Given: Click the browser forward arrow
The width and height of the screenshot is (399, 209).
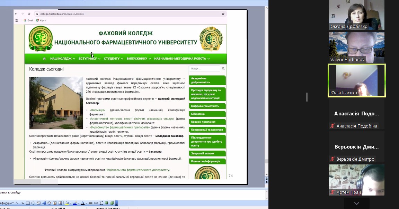Looking at the screenshot, I should [23, 14].
